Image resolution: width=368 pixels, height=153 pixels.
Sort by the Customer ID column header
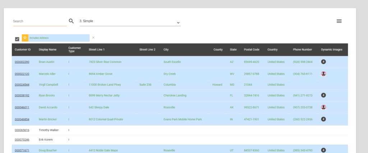[x=23, y=50]
